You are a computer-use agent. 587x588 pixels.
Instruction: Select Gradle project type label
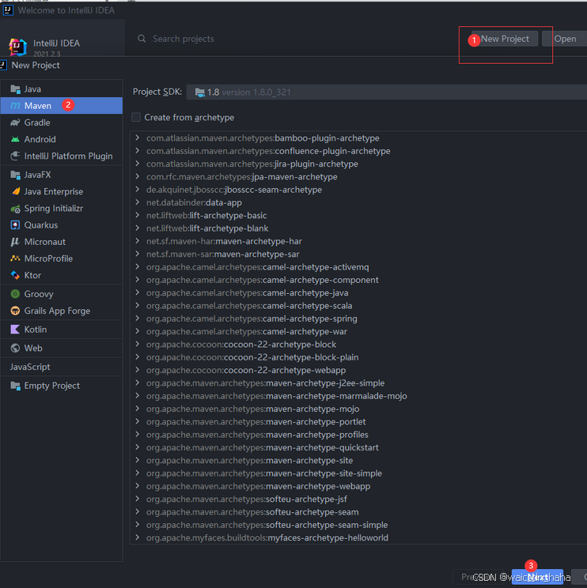[37, 122]
